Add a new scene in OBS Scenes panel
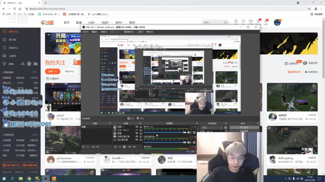 click(x=83, y=147)
